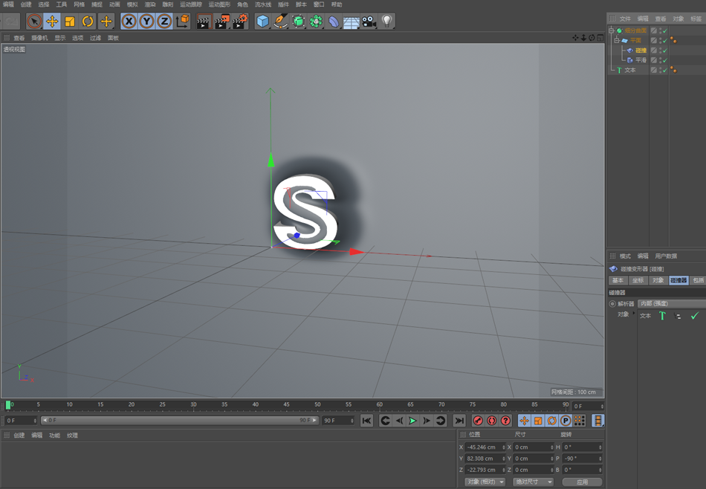The height and width of the screenshot is (489, 706).
Task: Add a Light bulb object
Action: [386, 21]
